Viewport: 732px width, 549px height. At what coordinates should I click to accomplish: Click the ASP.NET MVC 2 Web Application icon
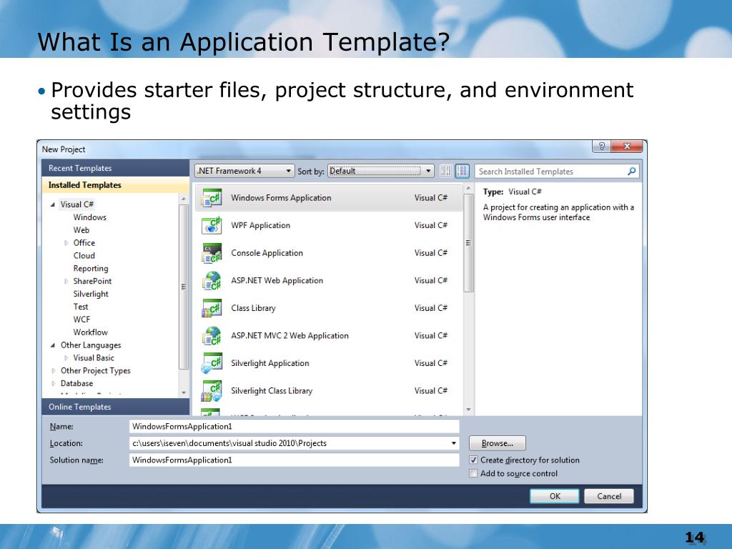pos(212,336)
